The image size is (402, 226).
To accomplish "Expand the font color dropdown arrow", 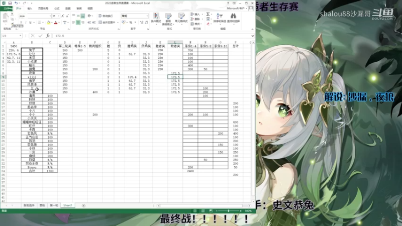I will coord(59,23).
